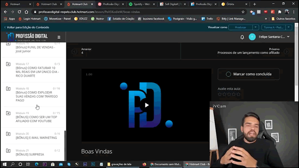Open next lesson Processos de um lançamento
Viewport: 299px width, 168px height.
(248, 53)
